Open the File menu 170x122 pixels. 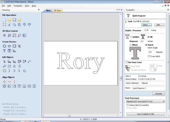point(4,6)
